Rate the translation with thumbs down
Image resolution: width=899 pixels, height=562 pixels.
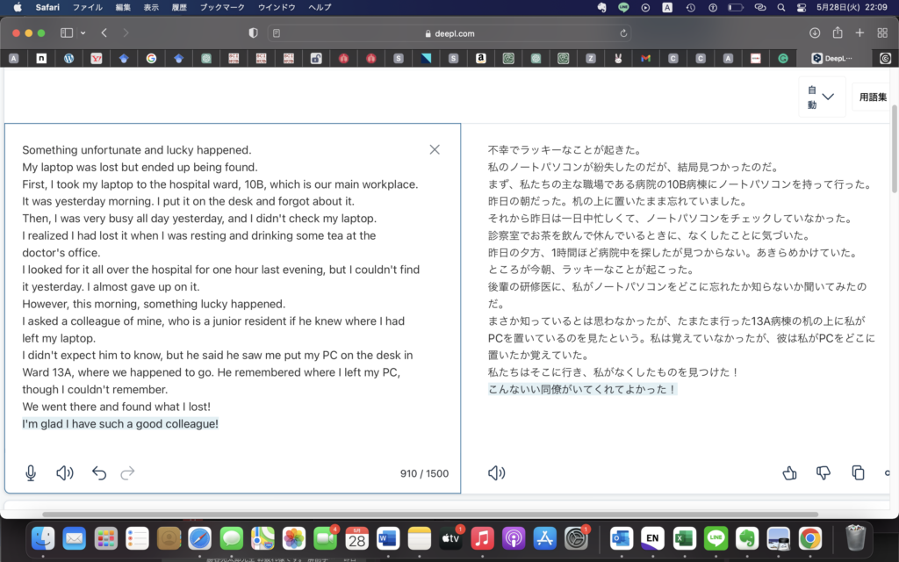823,473
